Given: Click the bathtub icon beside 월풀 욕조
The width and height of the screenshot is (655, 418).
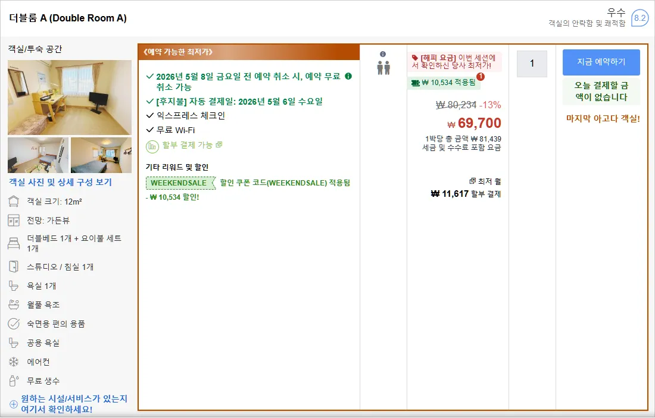Looking at the screenshot, I should click(x=14, y=304).
